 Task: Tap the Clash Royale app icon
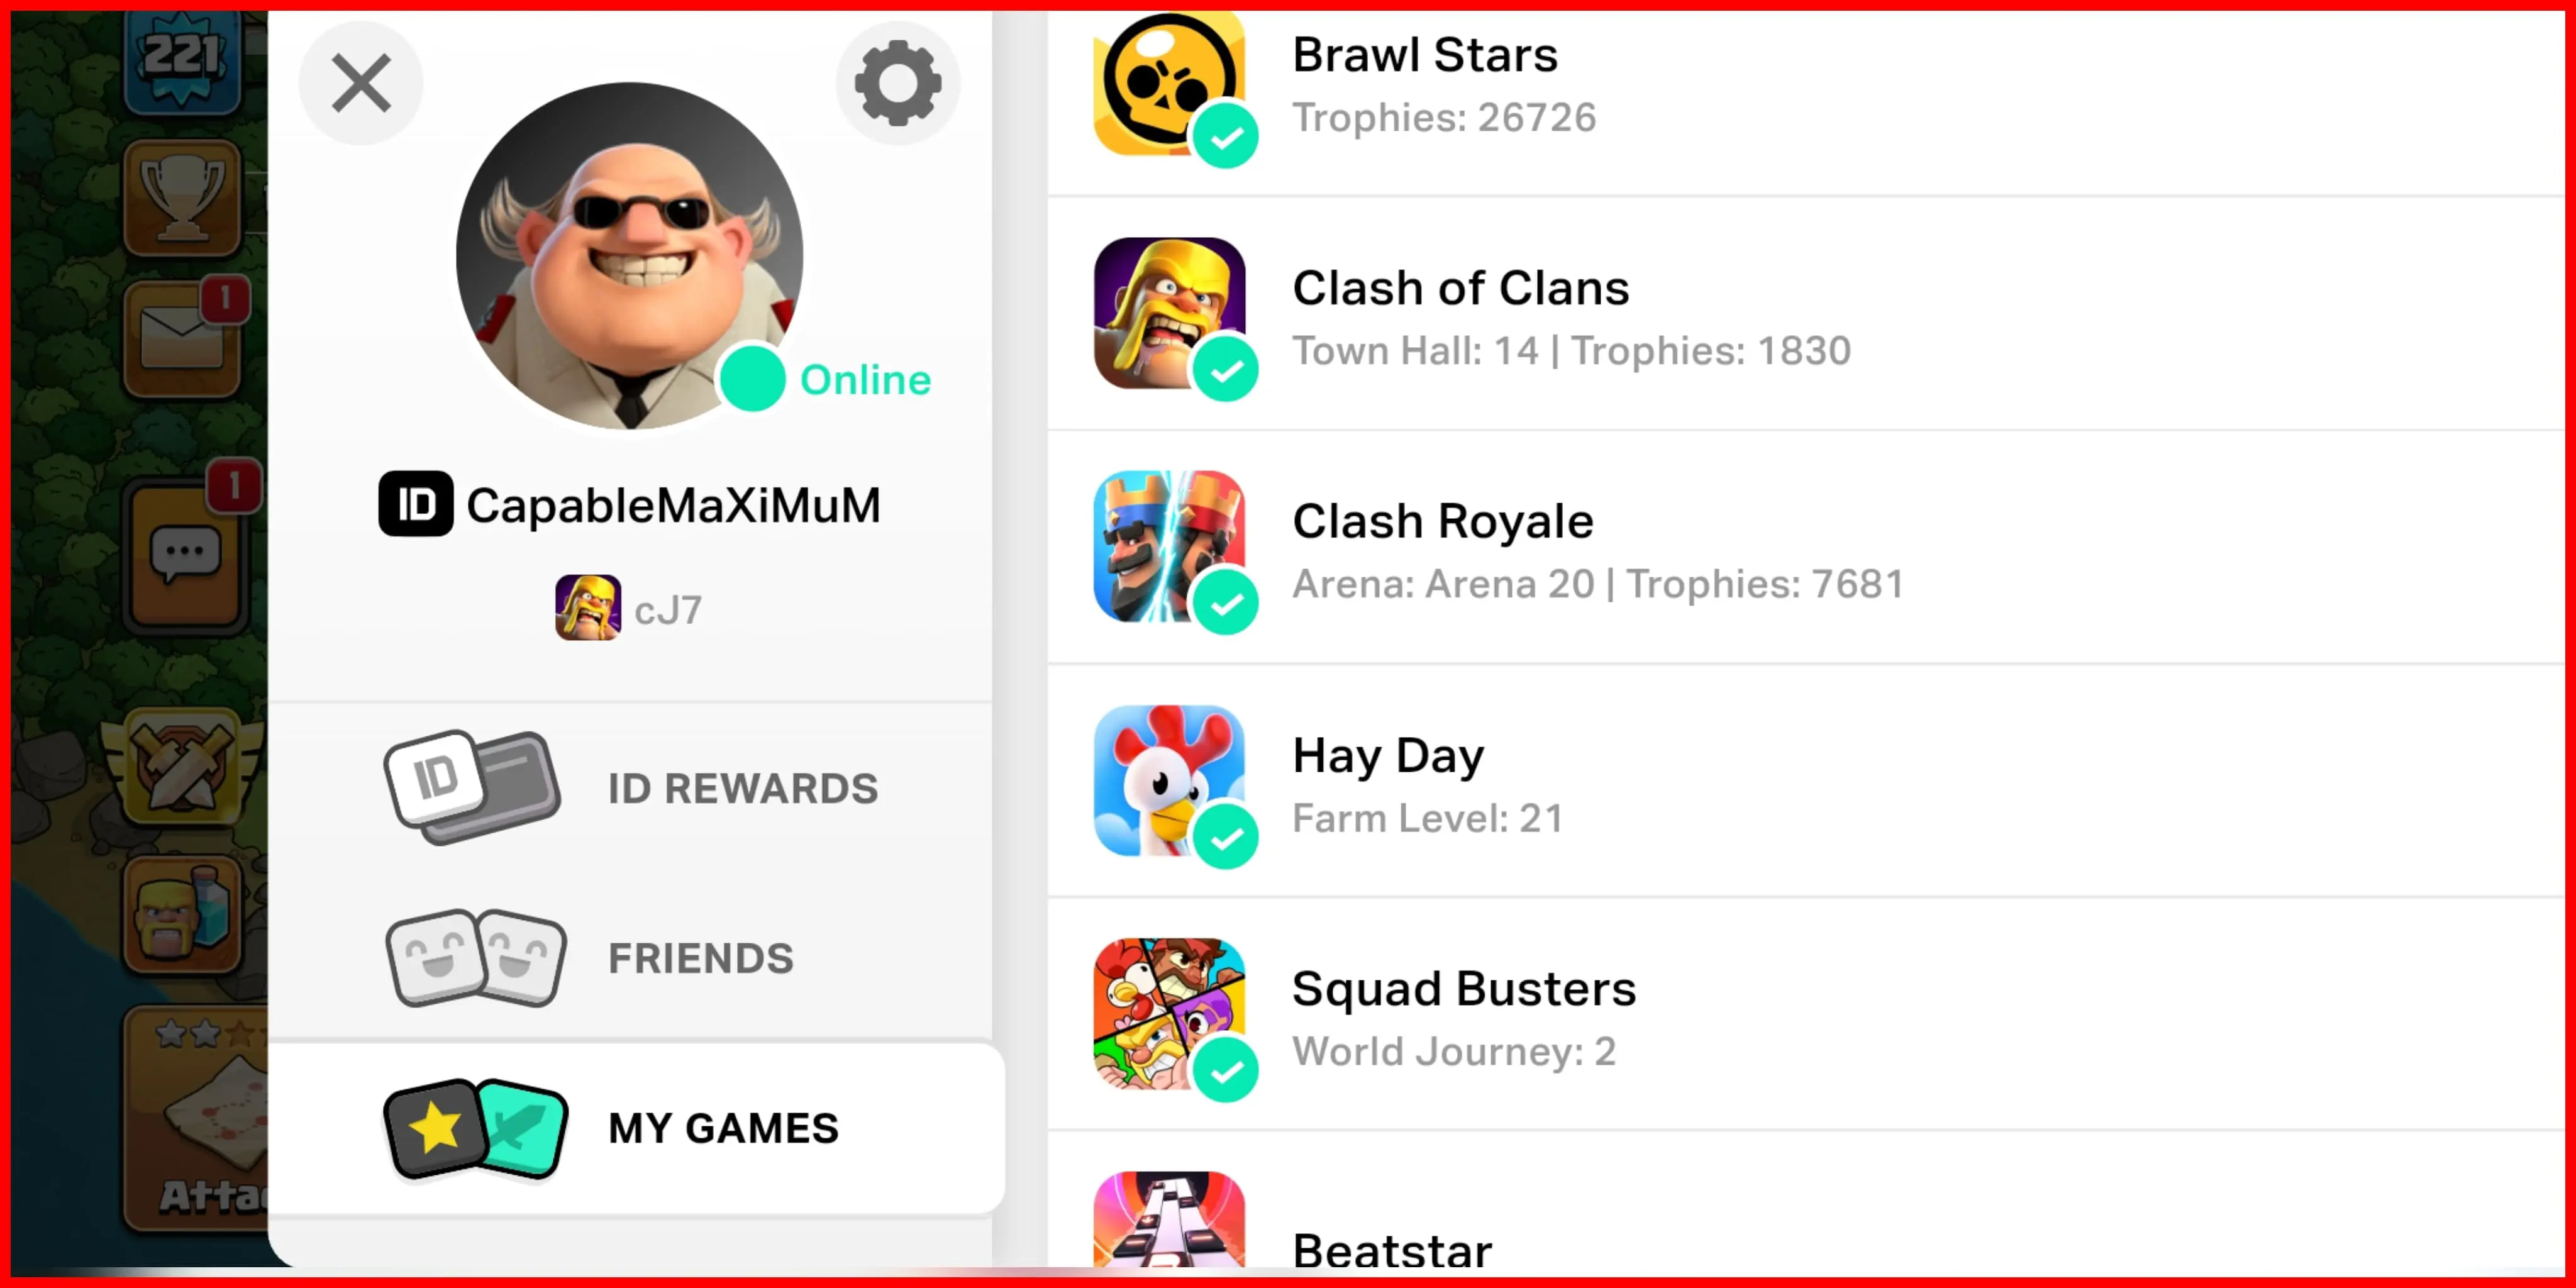1169,546
